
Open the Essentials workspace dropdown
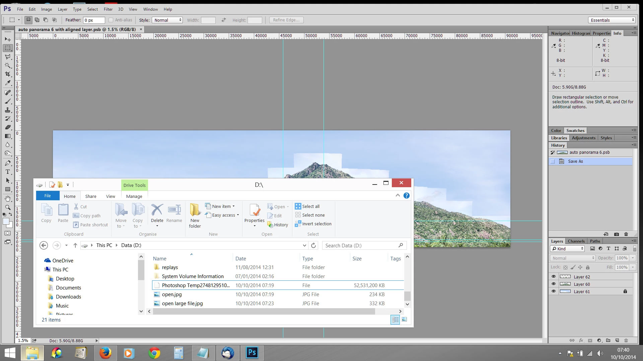[612, 20]
